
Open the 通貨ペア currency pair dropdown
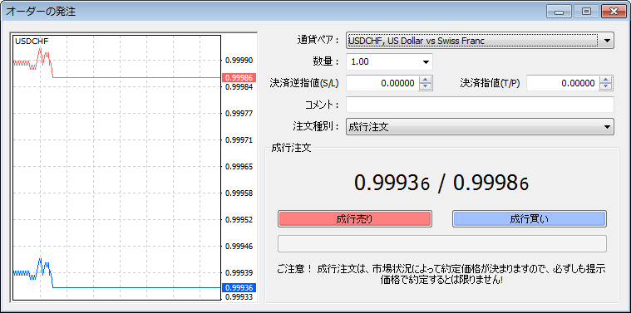480,41
